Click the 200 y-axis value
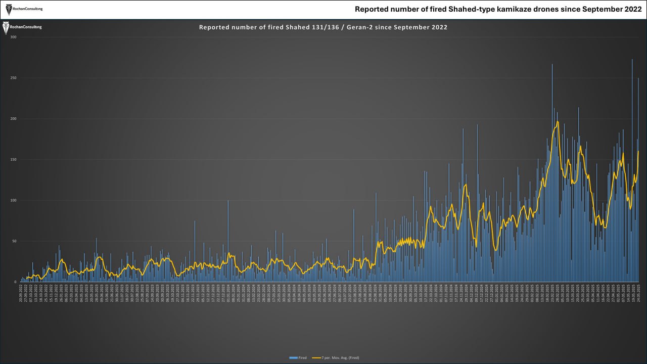The width and height of the screenshot is (647, 364). pos(13,119)
